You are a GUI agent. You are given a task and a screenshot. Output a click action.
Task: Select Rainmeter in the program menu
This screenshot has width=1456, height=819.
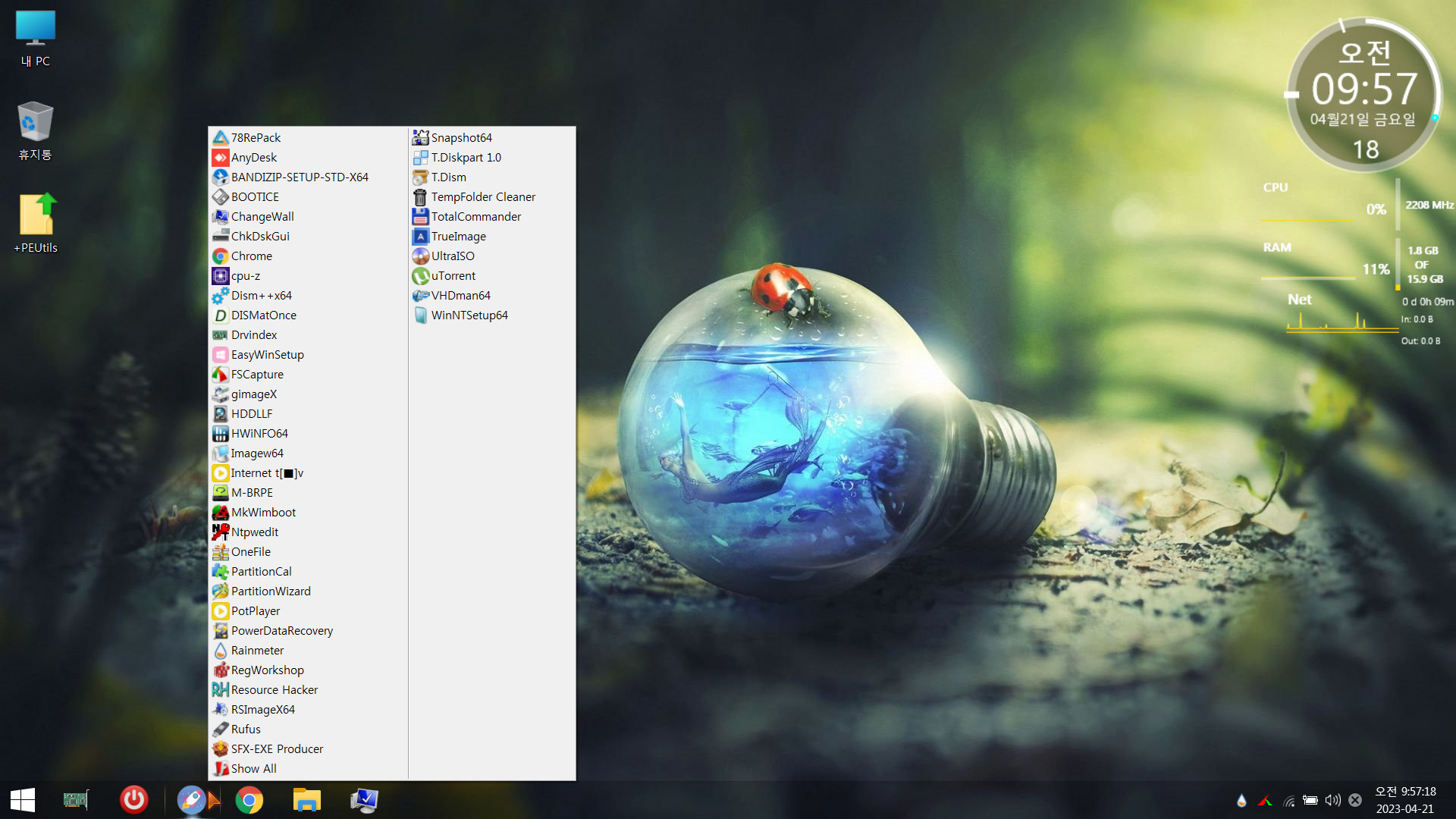click(309, 650)
